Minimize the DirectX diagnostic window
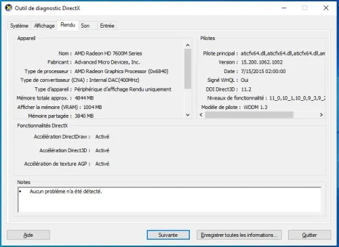The height and width of the screenshot is (247, 339). coord(284,8)
